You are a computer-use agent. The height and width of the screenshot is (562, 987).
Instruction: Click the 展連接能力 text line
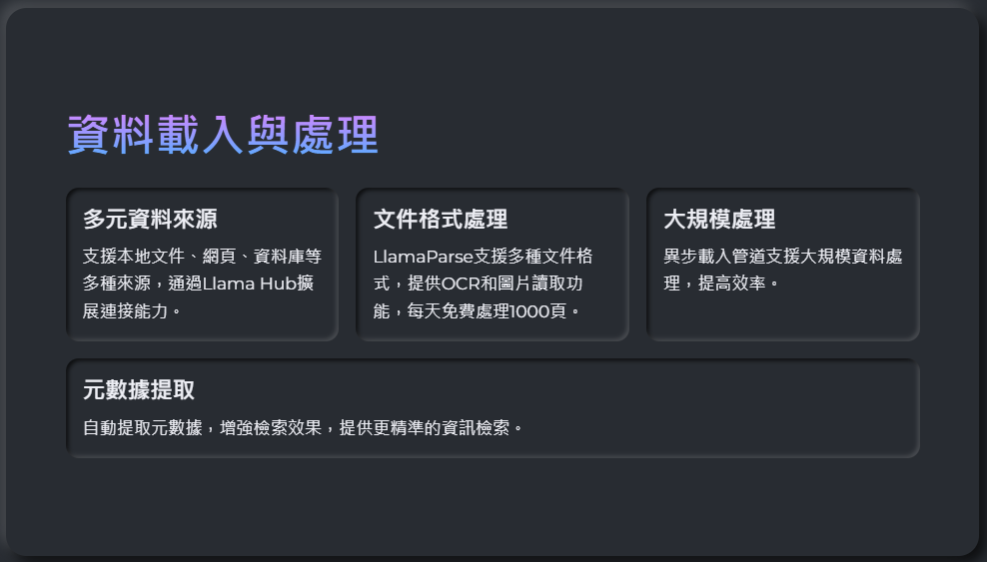pyautogui.click(x=125, y=311)
